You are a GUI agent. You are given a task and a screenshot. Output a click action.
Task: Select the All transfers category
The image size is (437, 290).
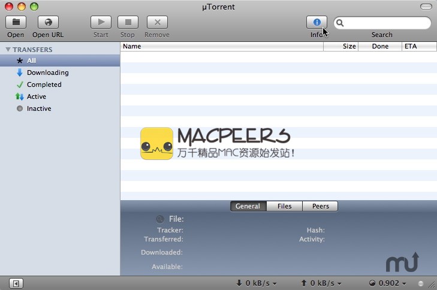(31, 61)
